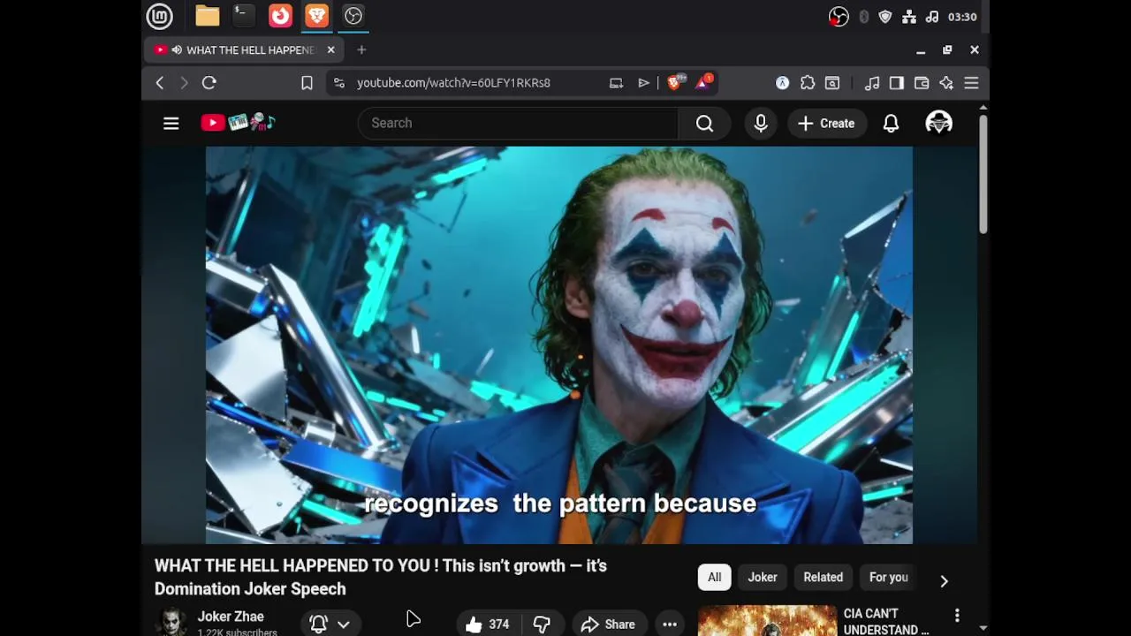Click the install app icon in the address bar
Viewport: 1131px width, 636px height.
coord(616,83)
